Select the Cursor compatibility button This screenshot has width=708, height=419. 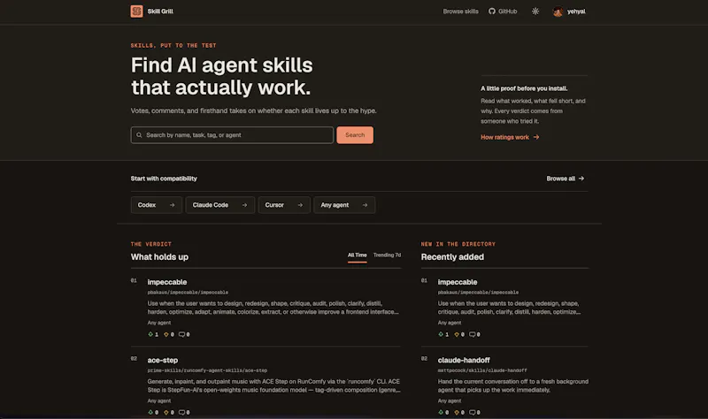click(x=284, y=205)
